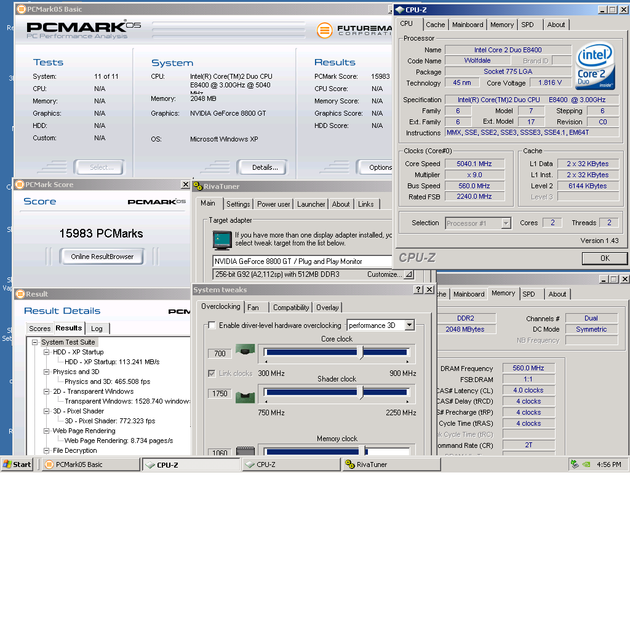Click the Memory clock slider handle
Viewport: 630px width, 630px height.
click(362, 450)
